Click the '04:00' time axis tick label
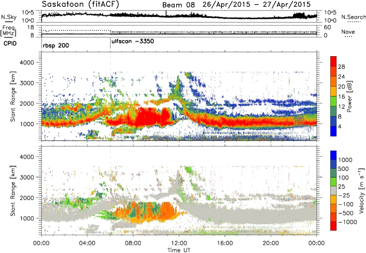 [x=87, y=243]
